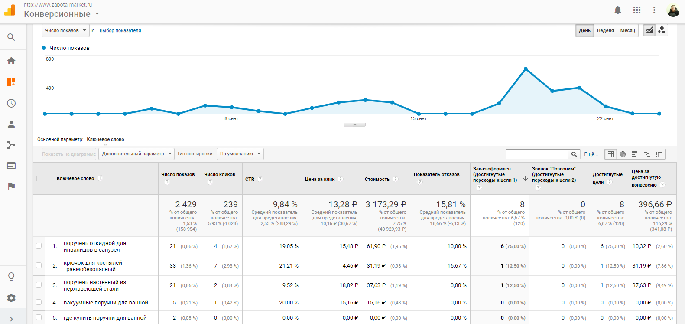Click the http://www.zabota-market.ru property URL

tap(58, 5)
